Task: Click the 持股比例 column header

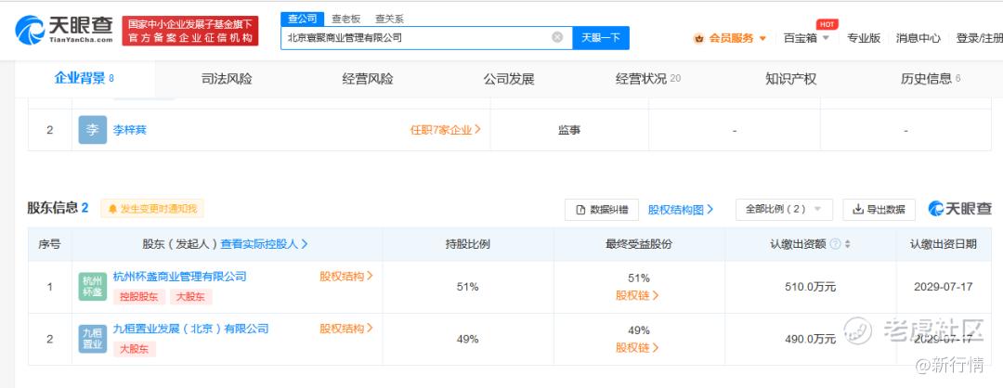Action: tap(467, 244)
